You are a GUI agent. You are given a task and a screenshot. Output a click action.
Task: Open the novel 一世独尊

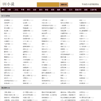point(26,26)
